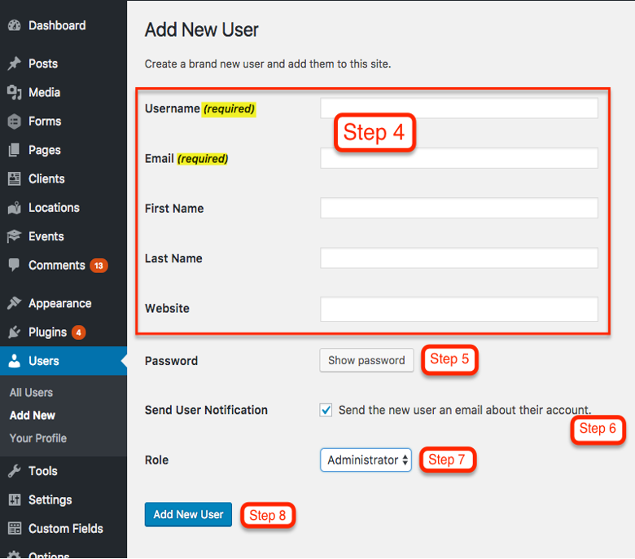Click the Pages icon in sidebar
The width and height of the screenshot is (635, 559).
[x=14, y=150]
